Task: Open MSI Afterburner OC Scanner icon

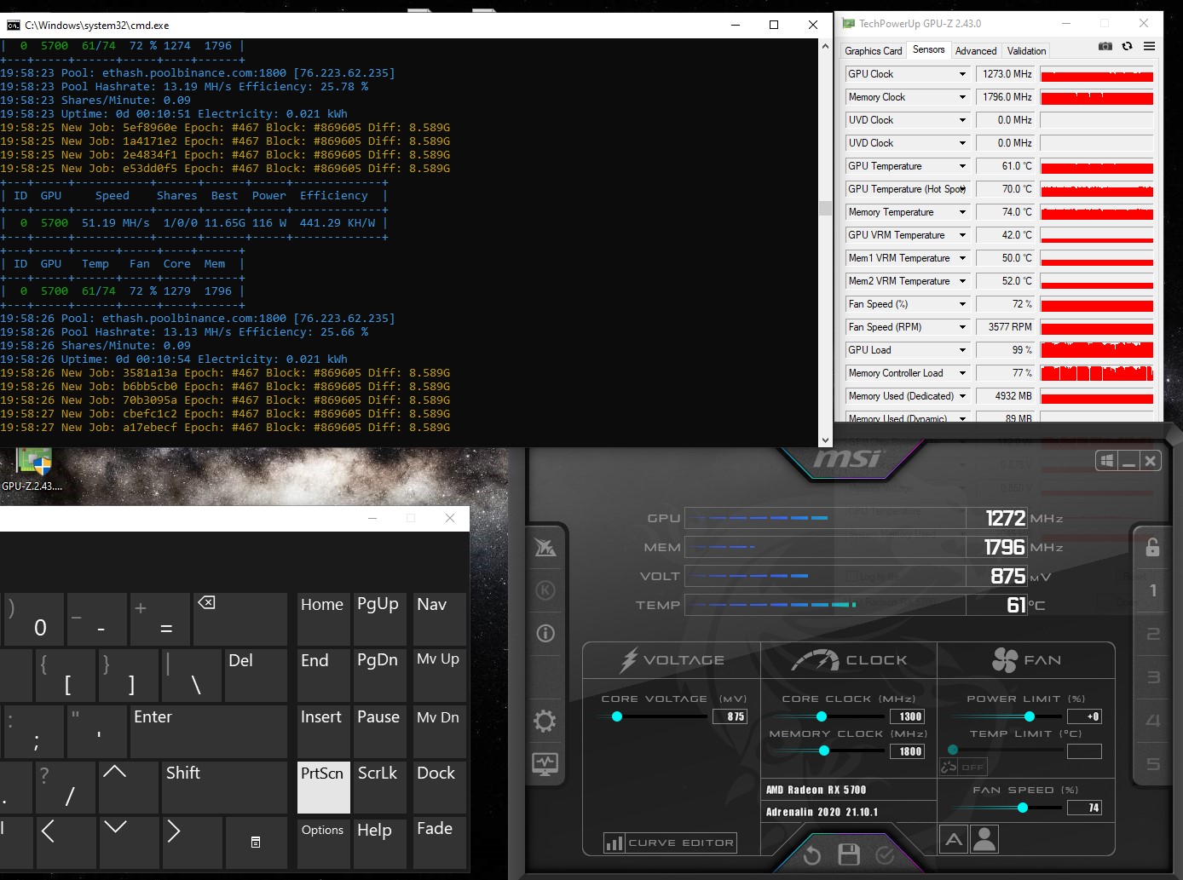Action: tap(545, 547)
